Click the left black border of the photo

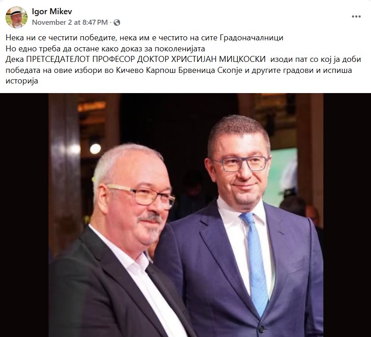[24, 215]
